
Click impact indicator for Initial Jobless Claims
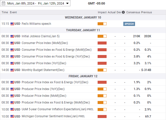(x=102, y=36)
